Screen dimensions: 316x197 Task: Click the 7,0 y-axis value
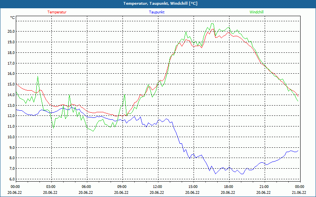12,169
